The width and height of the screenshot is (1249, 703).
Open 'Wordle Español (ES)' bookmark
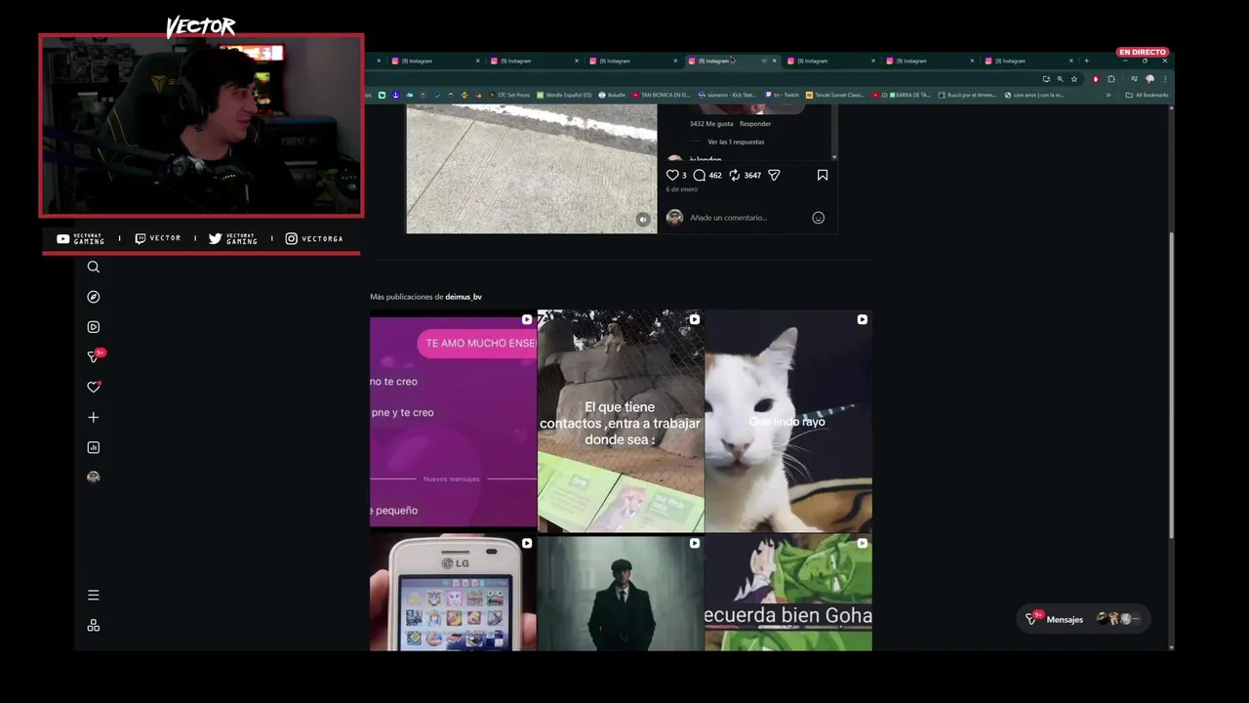click(564, 95)
